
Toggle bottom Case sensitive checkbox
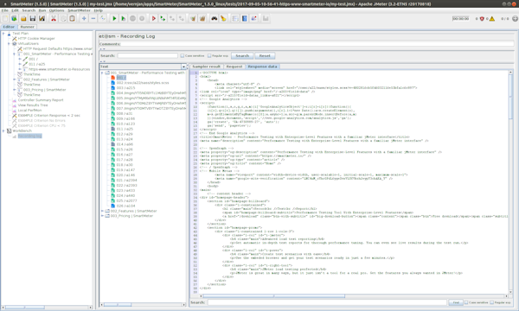(466, 302)
